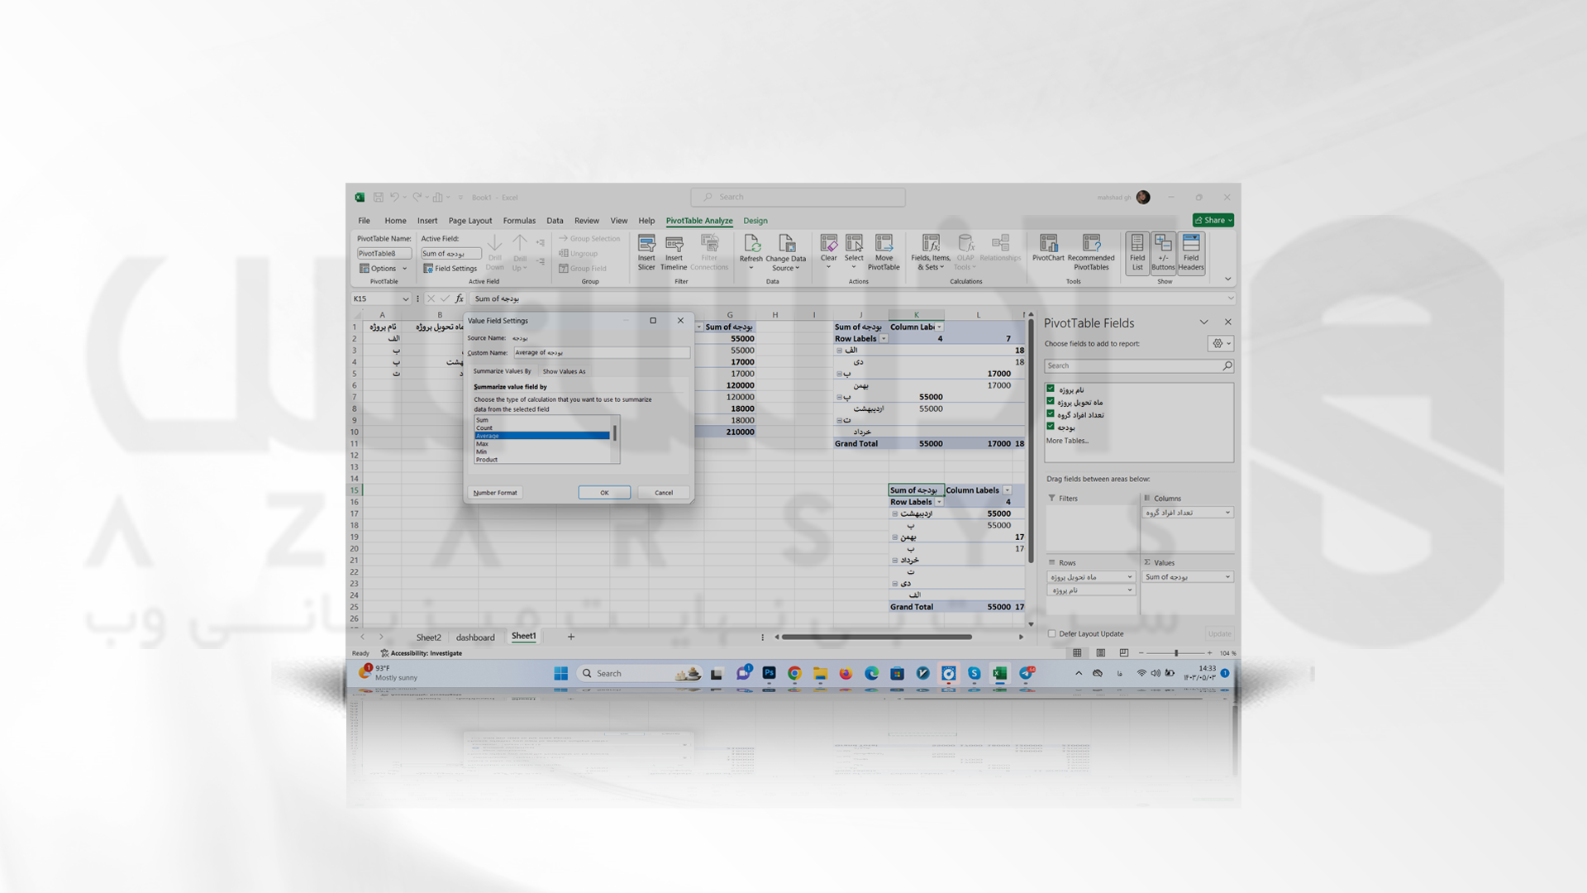Toggle the نام پروژه field checkbox
Viewport: 1587px width, 893px height.
(1051, 389)
